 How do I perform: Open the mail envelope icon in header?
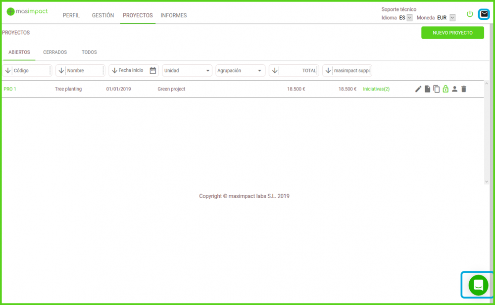tap(484, 14)
